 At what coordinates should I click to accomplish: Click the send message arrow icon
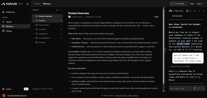click(203, 88)
